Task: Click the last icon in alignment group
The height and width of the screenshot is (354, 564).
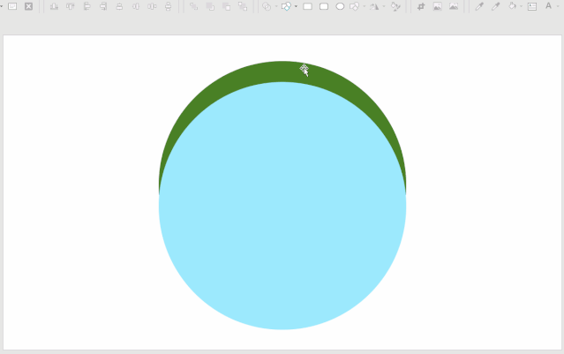Action: tap(168, 6)
